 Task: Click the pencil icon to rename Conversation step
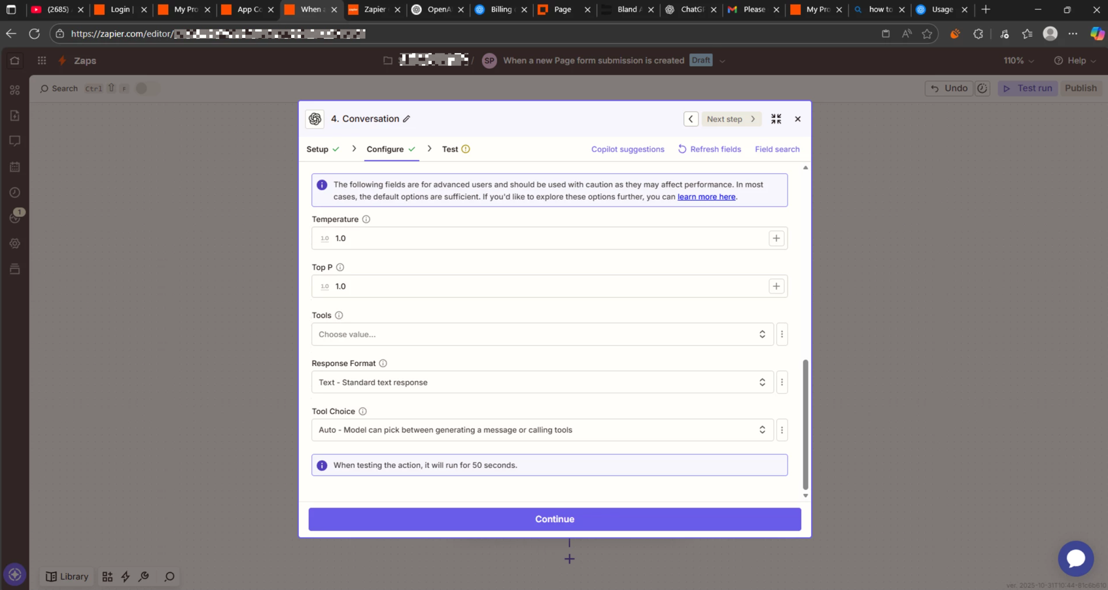(407, 119)
